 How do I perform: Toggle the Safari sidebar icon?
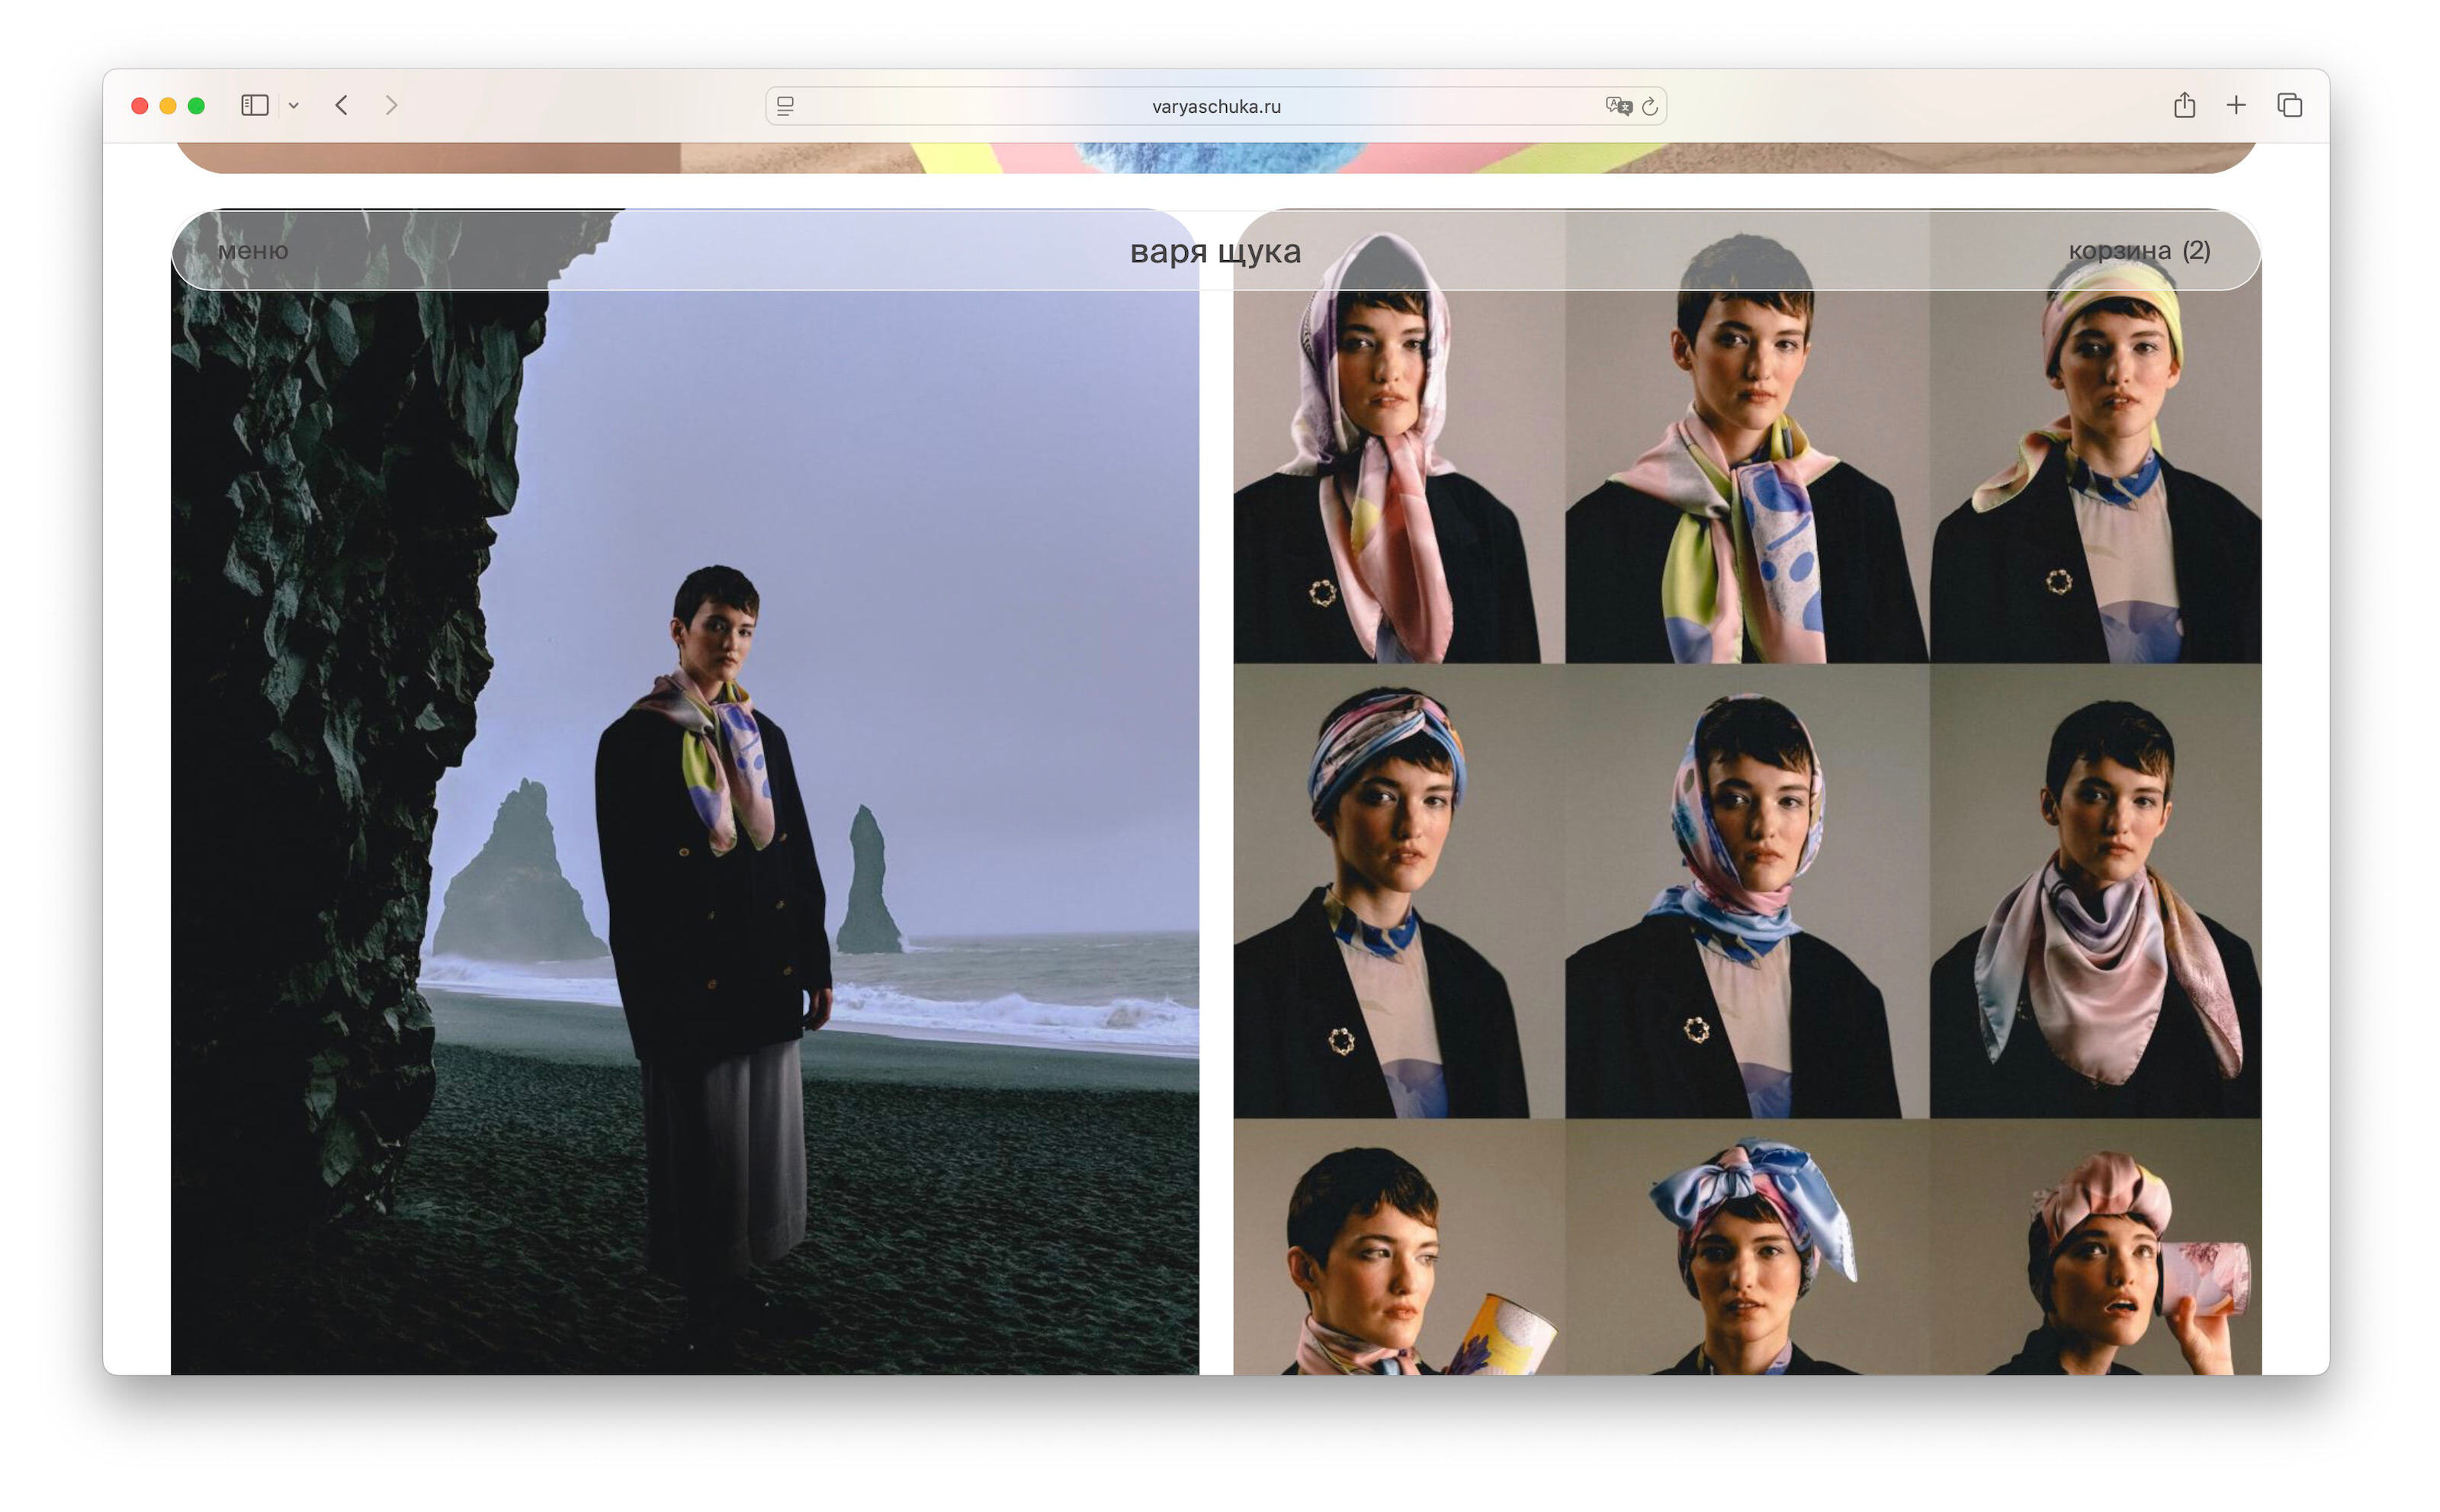(x=254, y=105)
